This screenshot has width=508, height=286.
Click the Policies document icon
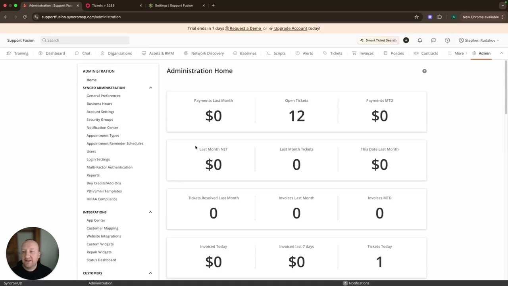[x=385, y=53]
